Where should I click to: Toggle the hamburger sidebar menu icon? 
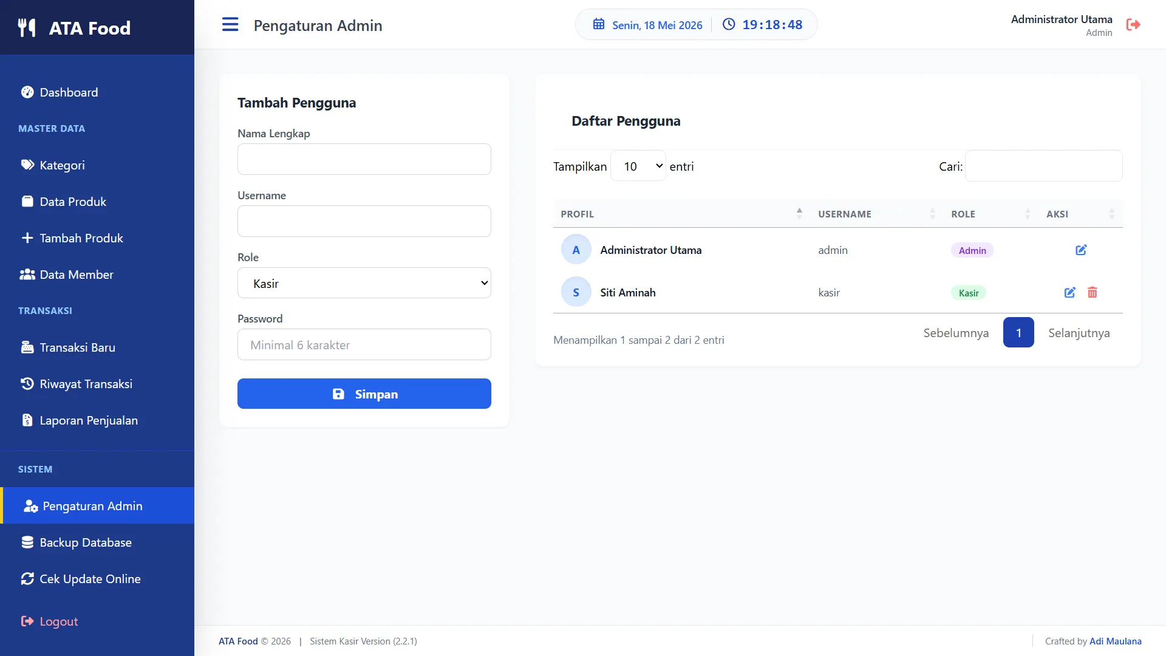(230, 25)
